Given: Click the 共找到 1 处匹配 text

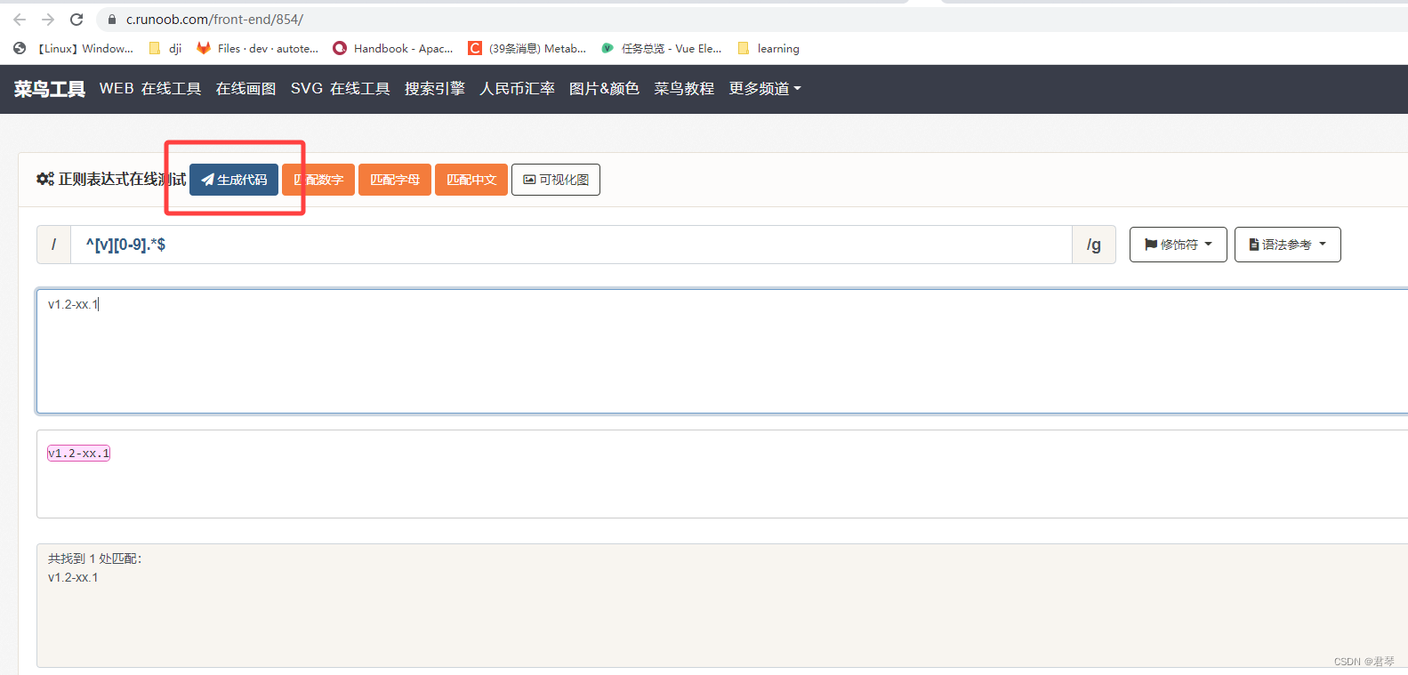Looking at the screenshot, I should pyautogui.click(x=94, y=558).
